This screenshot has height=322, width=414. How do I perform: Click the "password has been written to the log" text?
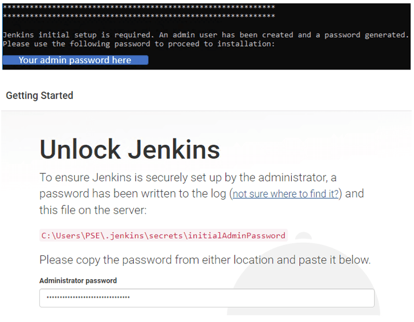pos(133,194)
